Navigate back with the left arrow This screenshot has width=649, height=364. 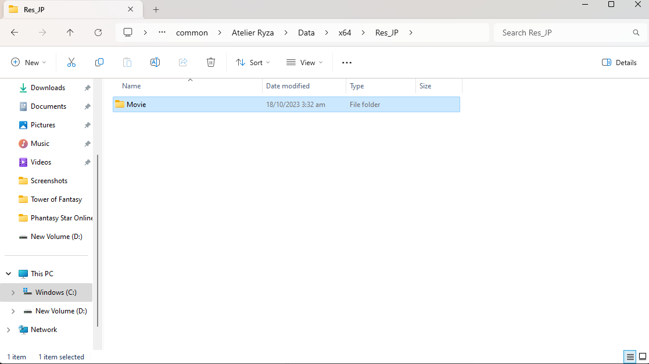pos(15,33)
